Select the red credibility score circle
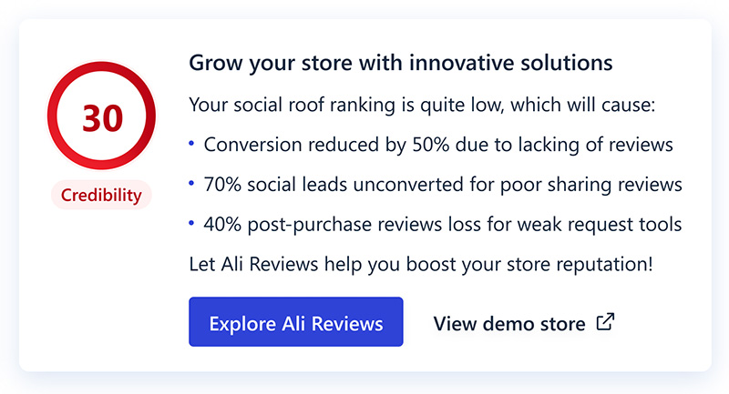 (101, 116)
